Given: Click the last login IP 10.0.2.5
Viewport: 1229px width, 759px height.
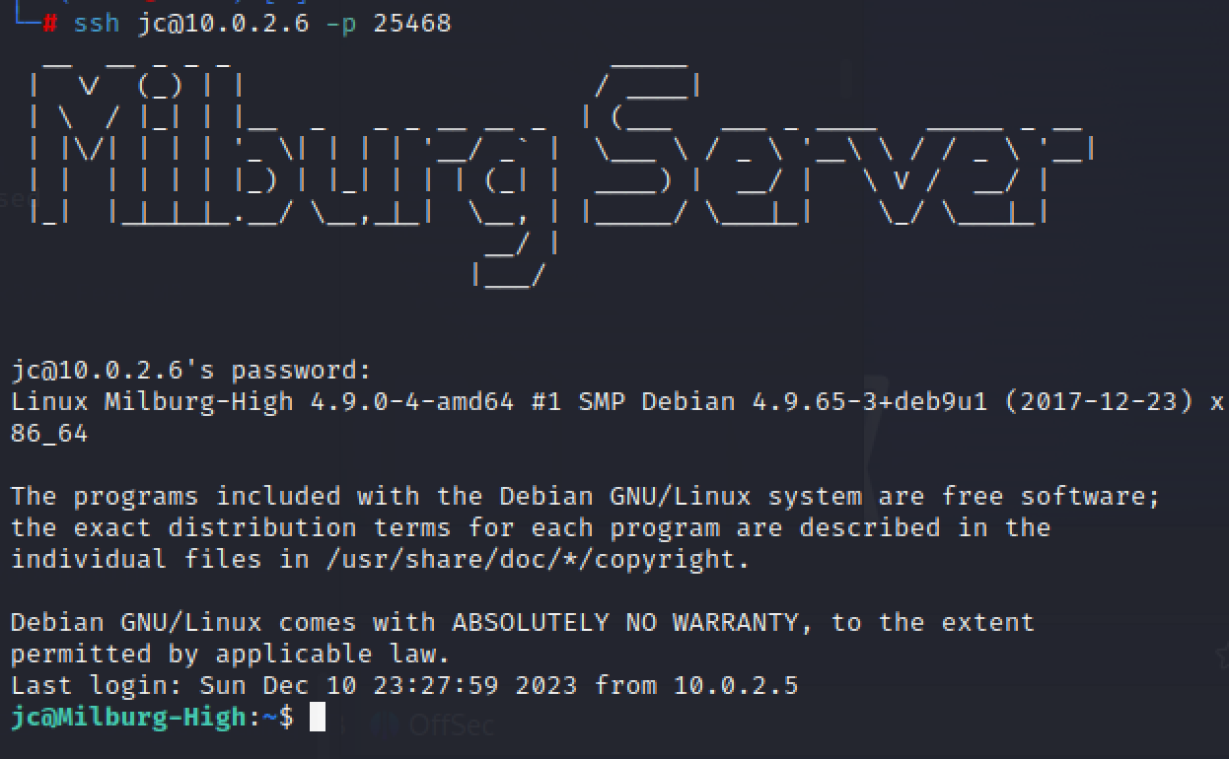Looking at the screenshot, I should click(x=735, y=685).
